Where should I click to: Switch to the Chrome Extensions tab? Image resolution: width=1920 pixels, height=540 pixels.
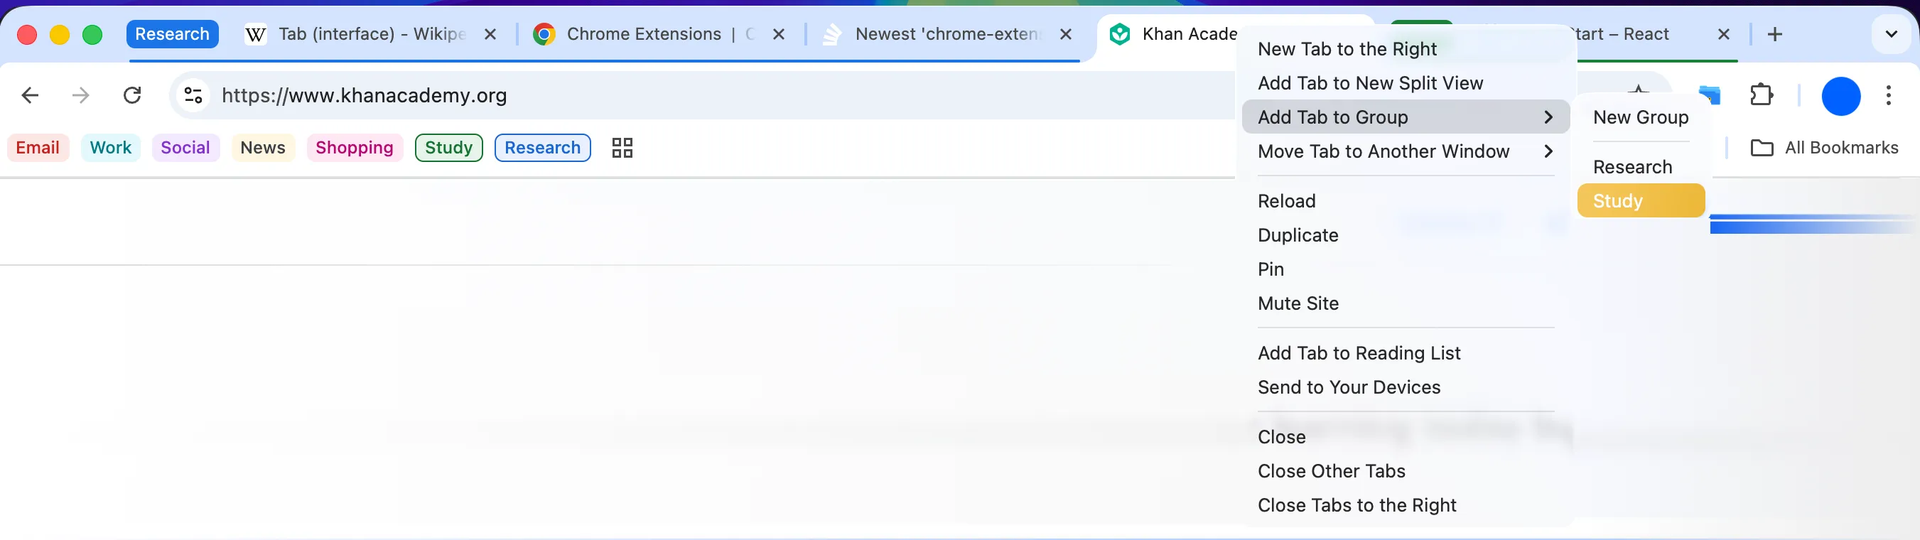[x=660, y=34]
